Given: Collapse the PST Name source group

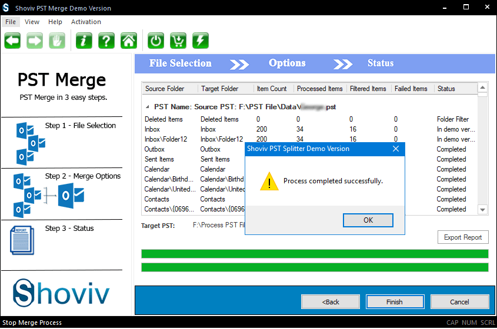Looking at the screenshot, I should [x=148, y=107].
